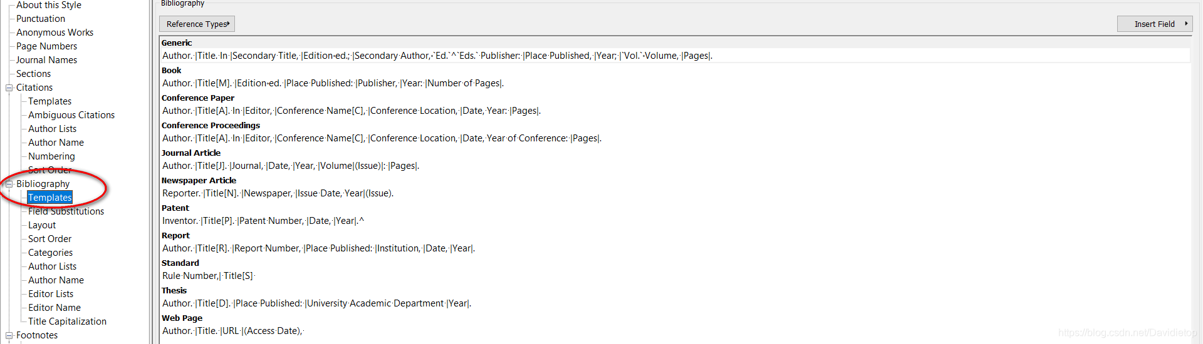Viewport: 1203px width, 344px height.
Task: Click into the Journal Article template line
Action: 291,166
